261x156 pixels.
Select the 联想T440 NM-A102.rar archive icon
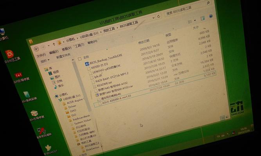(97, 95)
